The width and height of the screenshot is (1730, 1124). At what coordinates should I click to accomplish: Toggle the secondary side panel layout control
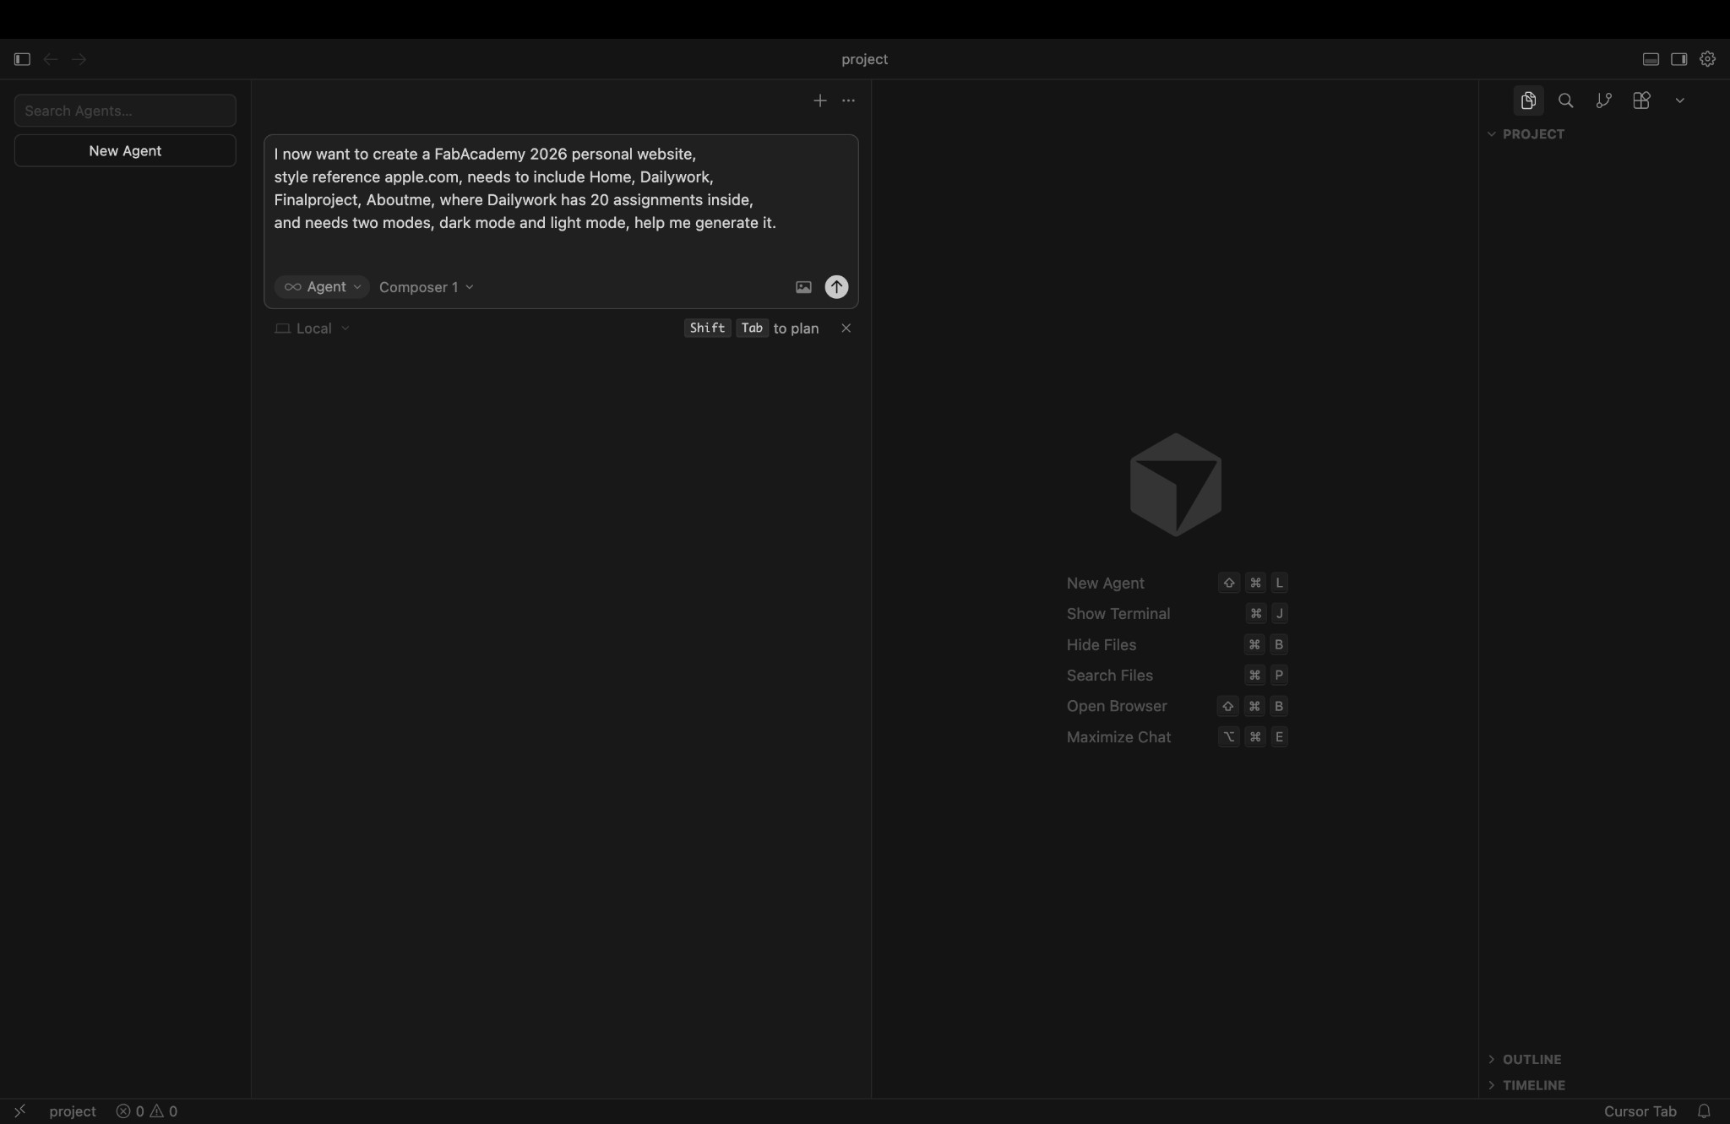(x=1678, y=59)
